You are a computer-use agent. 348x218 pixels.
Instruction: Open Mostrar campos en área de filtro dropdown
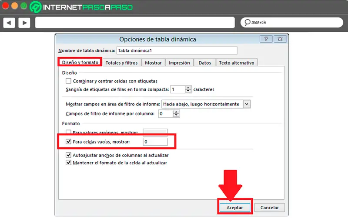pyautogui.click(x=247, y=104)
